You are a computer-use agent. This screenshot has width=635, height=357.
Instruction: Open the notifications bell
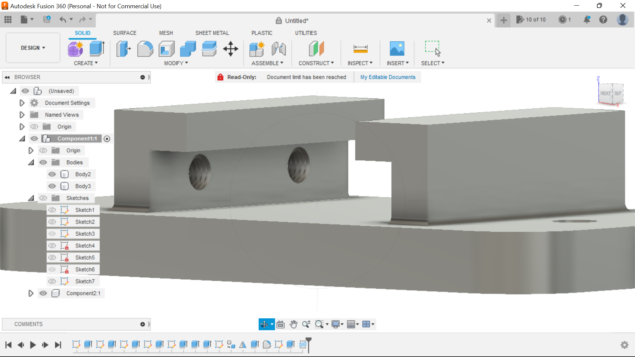(587, 20)
